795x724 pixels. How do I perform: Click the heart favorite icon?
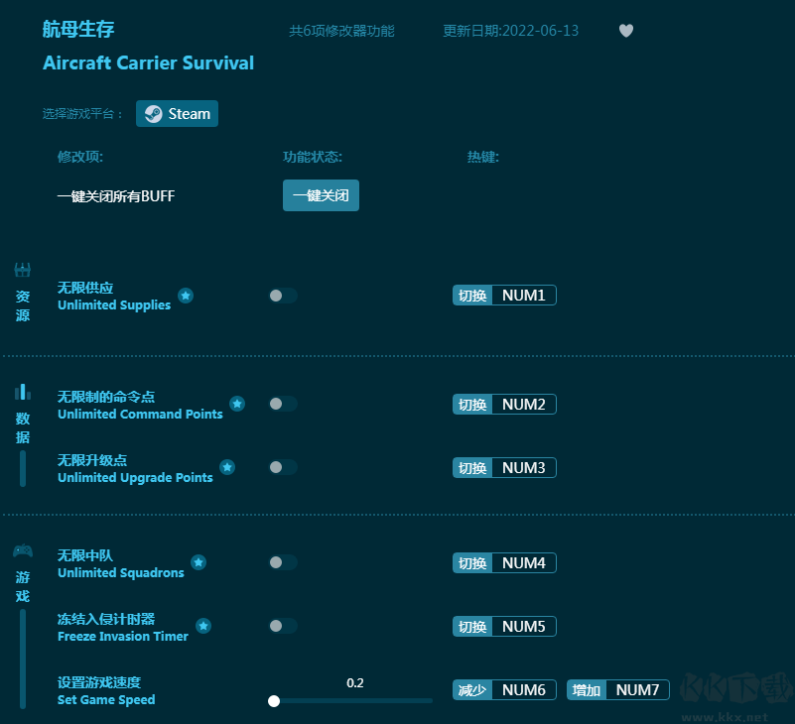pos(626,31)
